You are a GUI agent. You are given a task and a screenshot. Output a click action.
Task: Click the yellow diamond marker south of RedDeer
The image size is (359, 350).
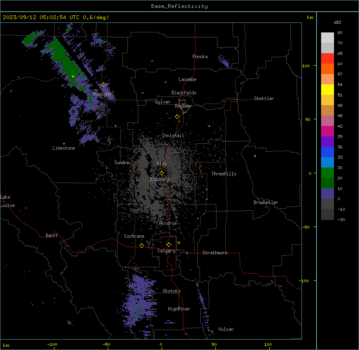point(177,117)
